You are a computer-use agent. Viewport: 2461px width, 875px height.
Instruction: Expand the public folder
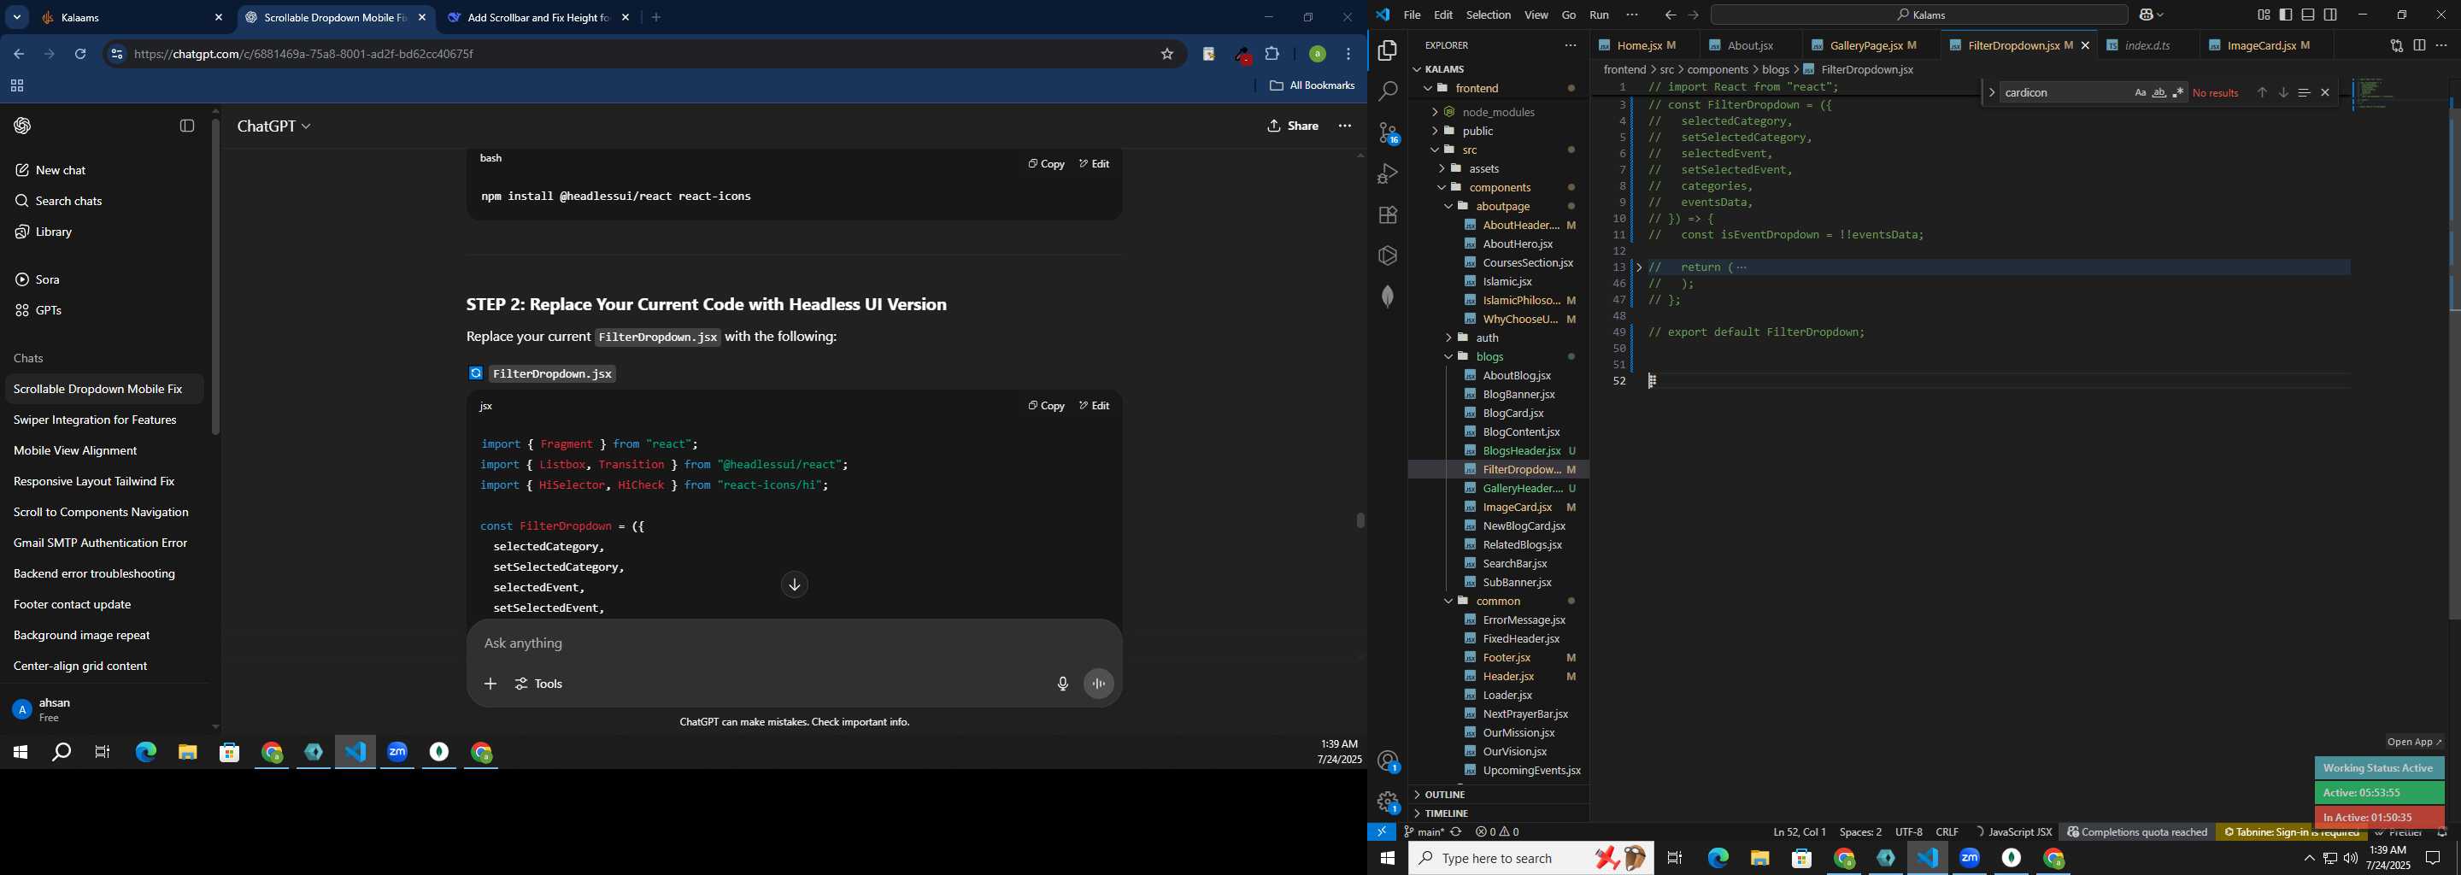pos(1435,131)
